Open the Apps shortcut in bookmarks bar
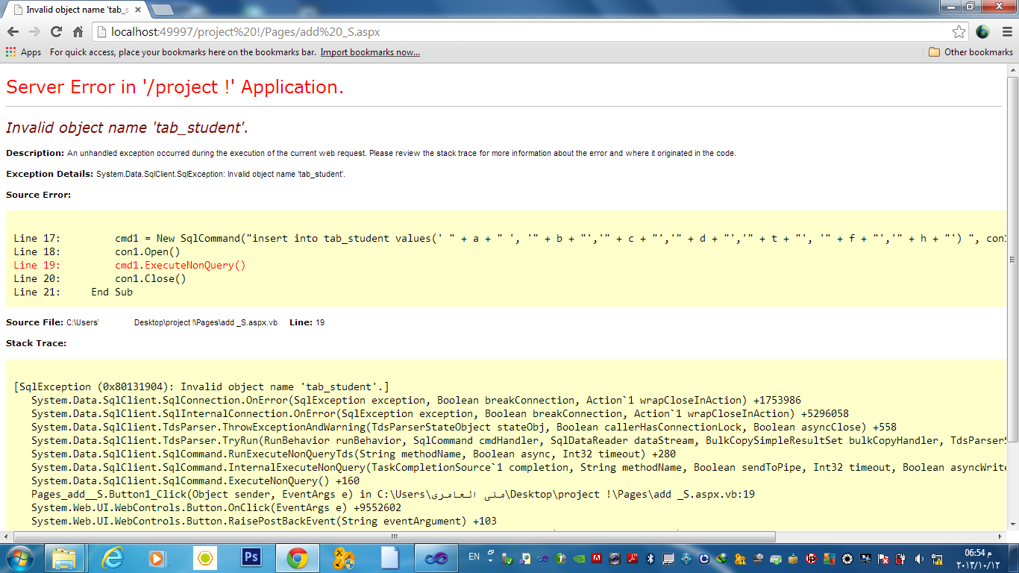1019x573 pixels. point(23,52)
